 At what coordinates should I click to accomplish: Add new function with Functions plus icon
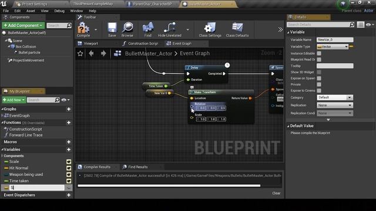[x=69, y=122]
